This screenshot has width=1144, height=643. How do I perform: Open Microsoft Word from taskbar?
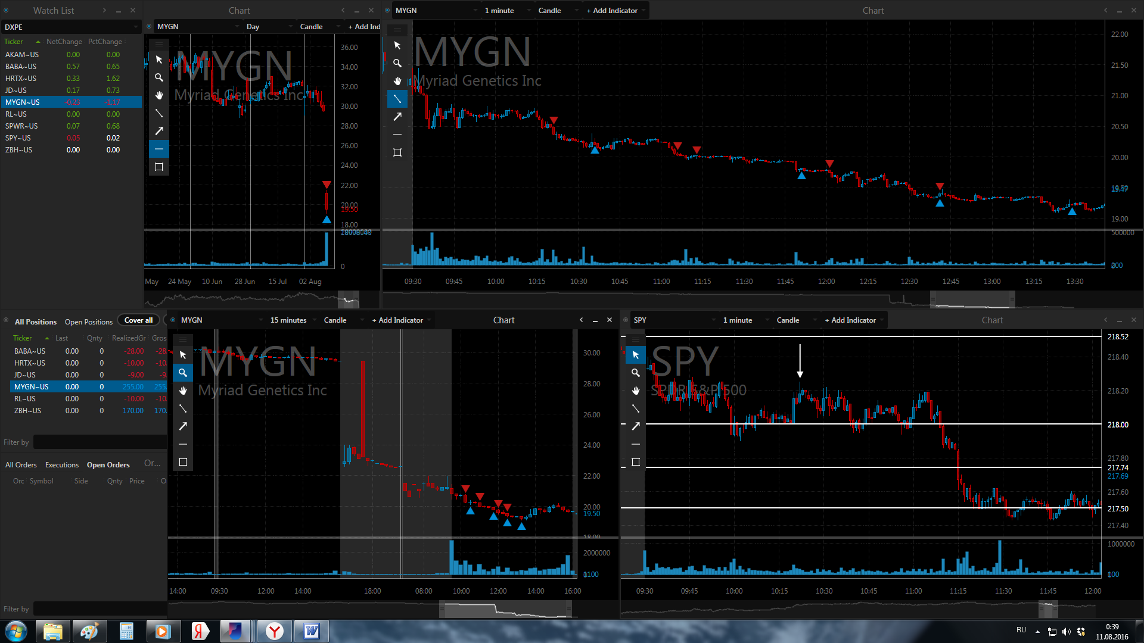tap(311, 631)
